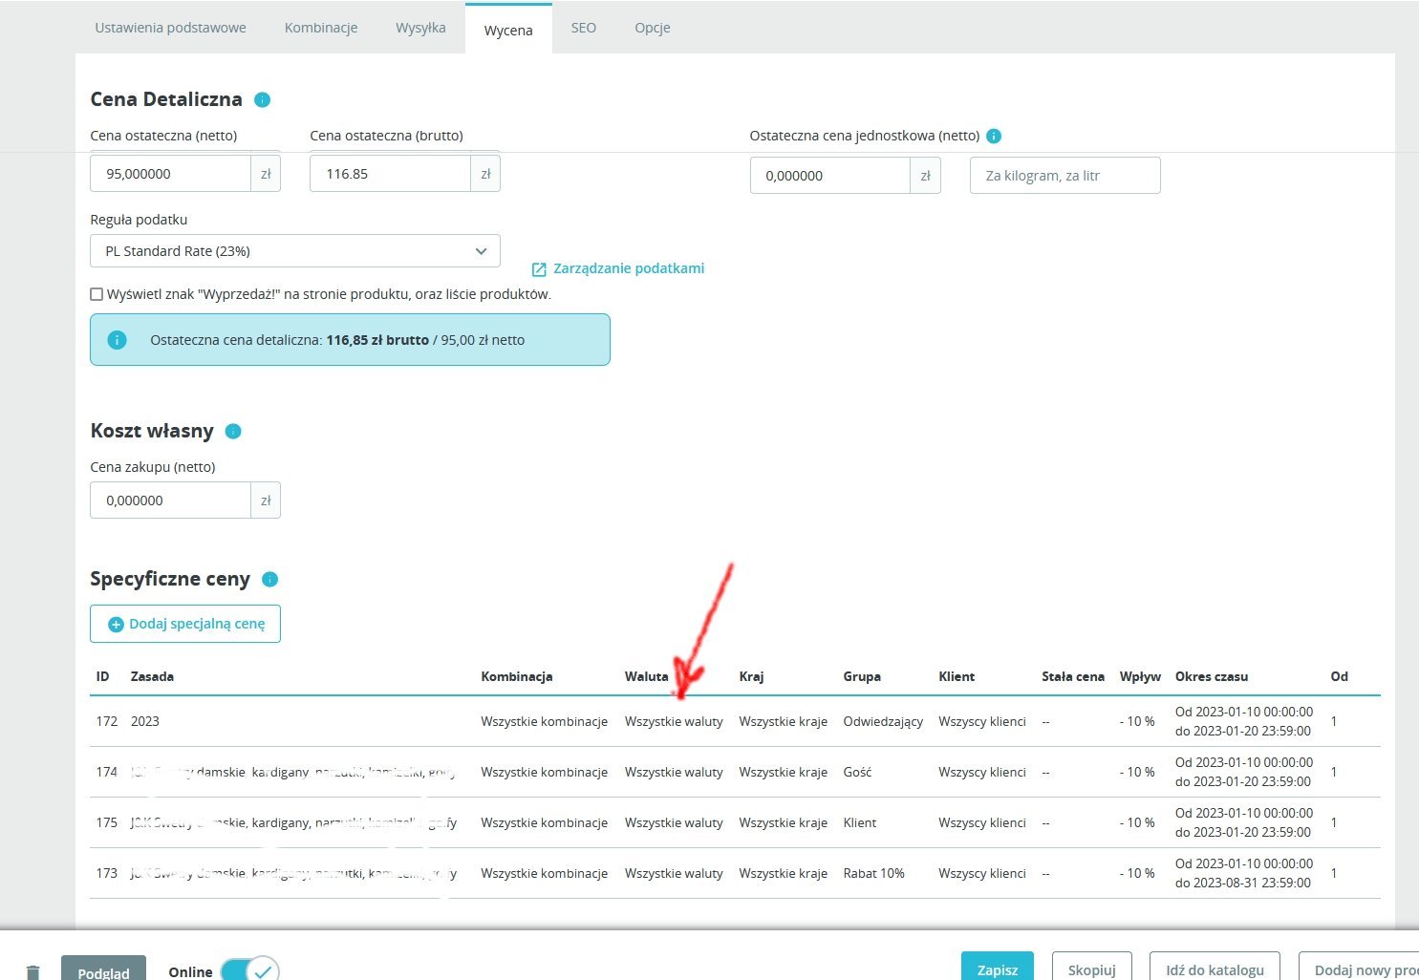
Task: Click the Za kilogram, za litr field
Action: pyautogui.click(x=1065, y=176)
